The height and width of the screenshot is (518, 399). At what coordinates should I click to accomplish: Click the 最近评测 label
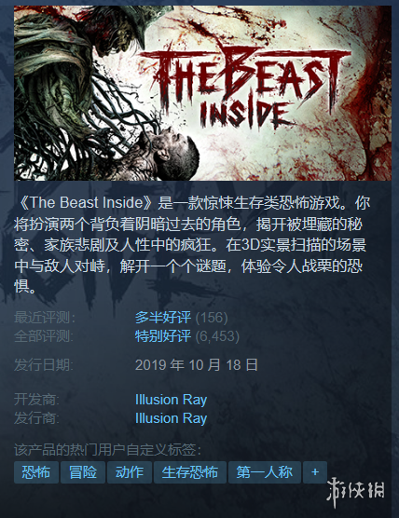(45, 318)
